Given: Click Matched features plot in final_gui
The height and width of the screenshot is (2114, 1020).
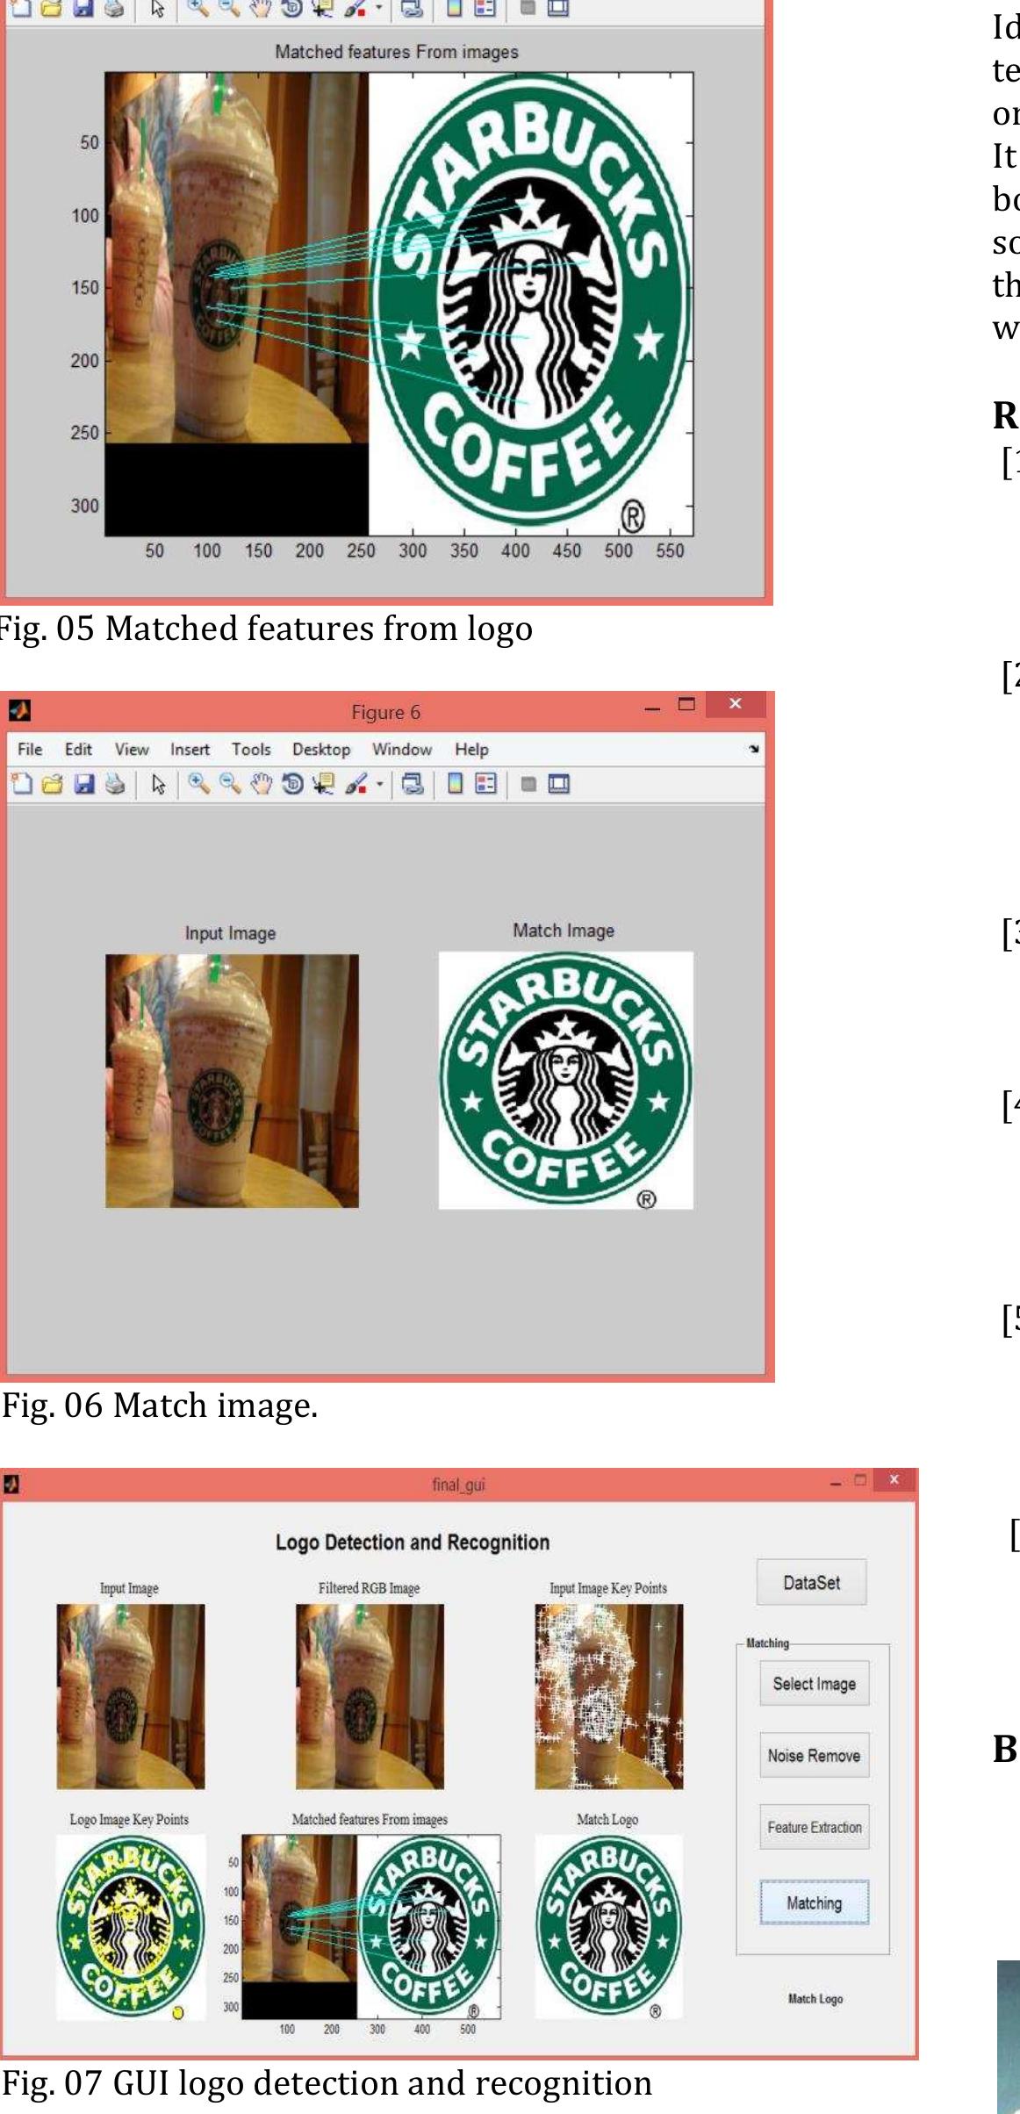Looking at the screenshot, I should click(x=371, y=1925).
